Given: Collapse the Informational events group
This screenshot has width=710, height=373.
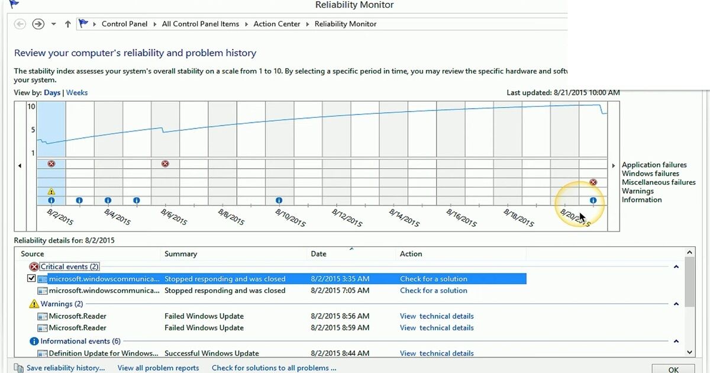Looking at the screenshot, I should 676,341.
